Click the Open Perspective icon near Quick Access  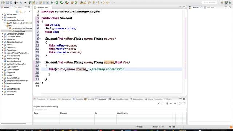pos(222,3)
